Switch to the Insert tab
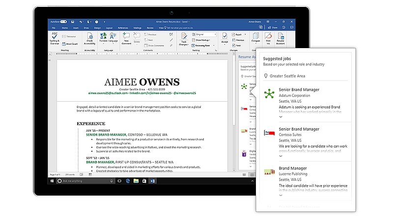Image resolution: width=393 pixels, height=221 pixels. tap(76, 28)
